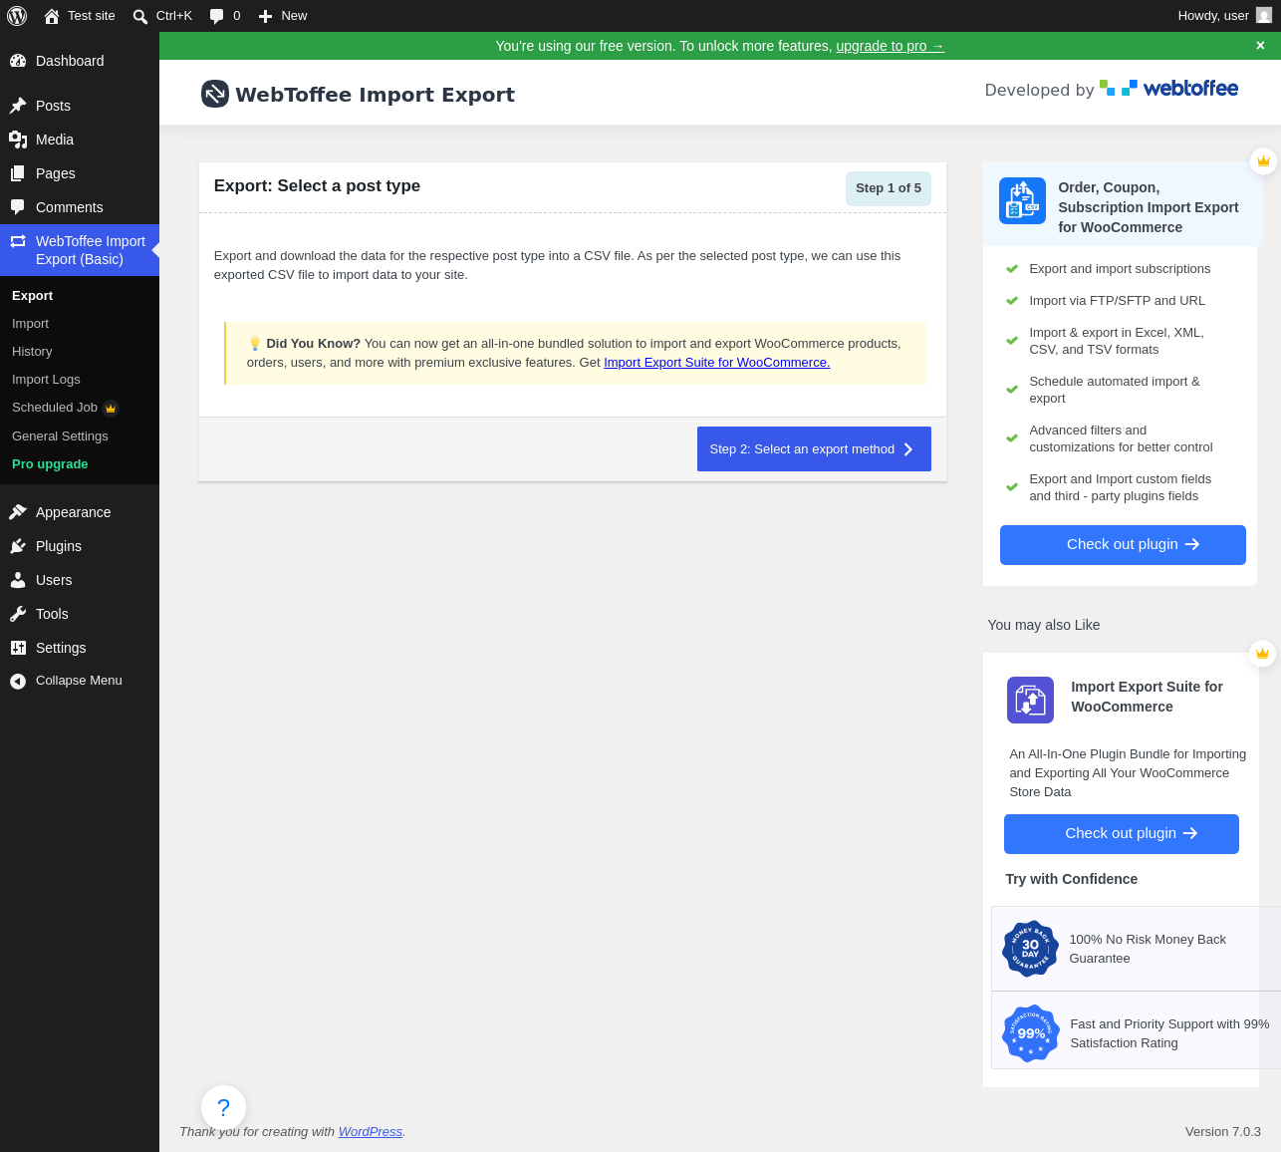Screen dimensions: 1281x1152
Task: Click the Users person icon
Action: point(18,580)
